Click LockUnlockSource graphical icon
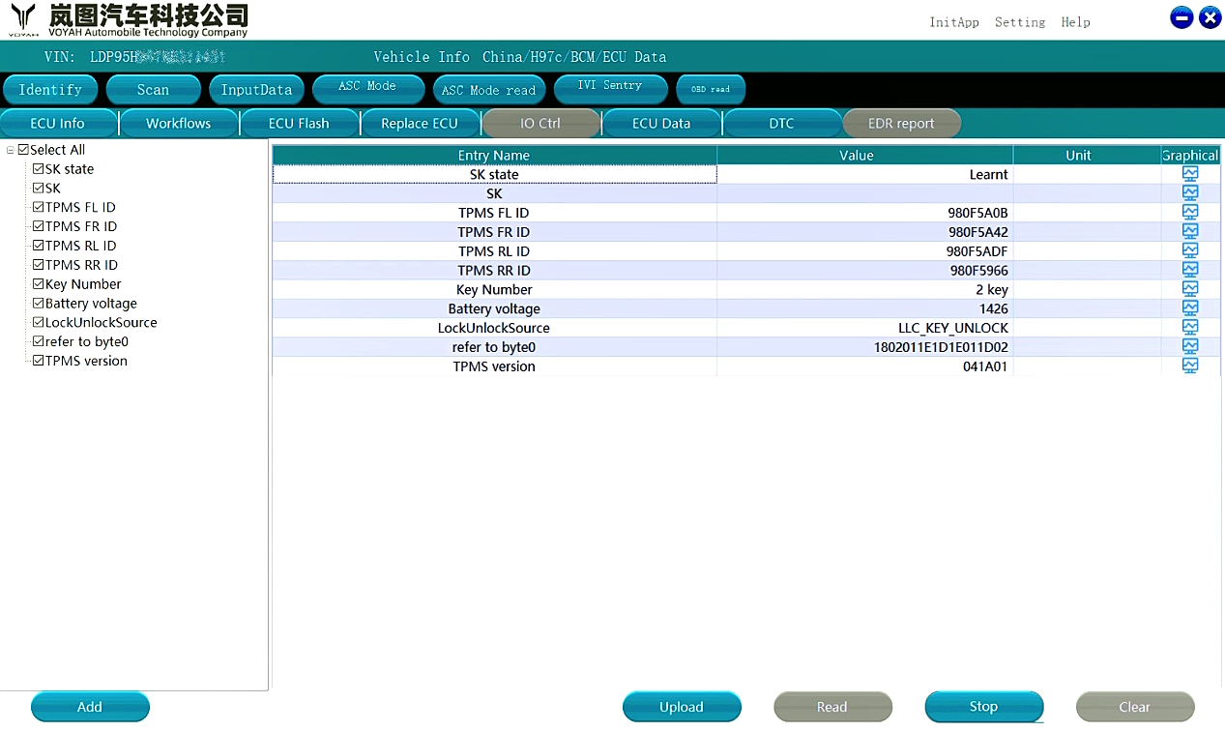1225x731 pixels. (x=1190, y=328)
